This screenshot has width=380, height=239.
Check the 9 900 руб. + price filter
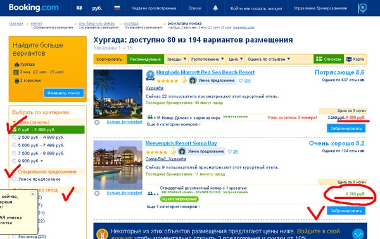pos(15,161)
